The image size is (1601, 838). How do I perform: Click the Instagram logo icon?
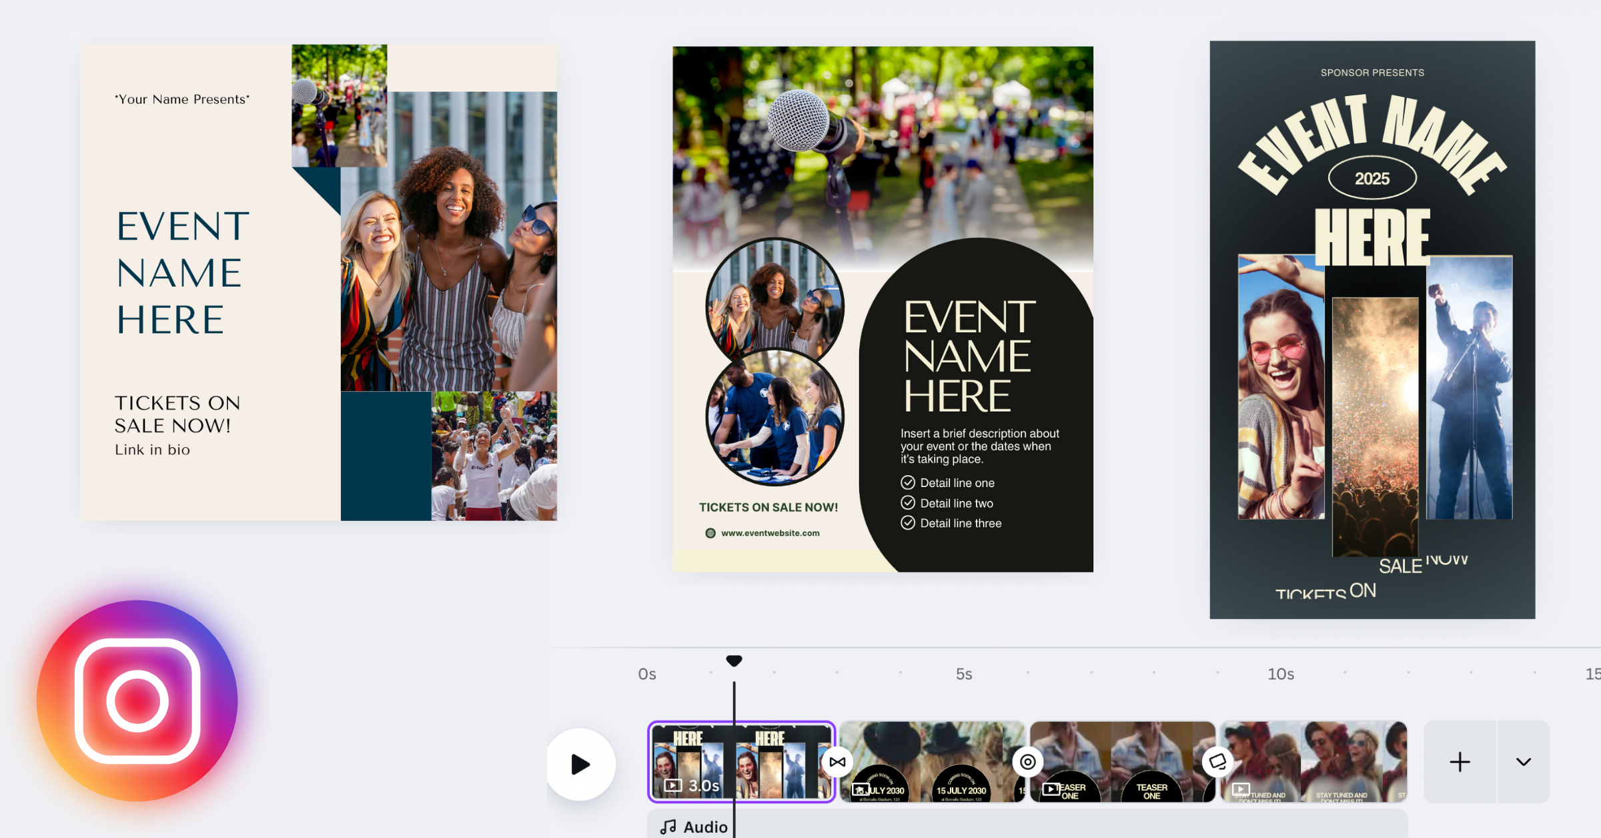coord(137,701)
